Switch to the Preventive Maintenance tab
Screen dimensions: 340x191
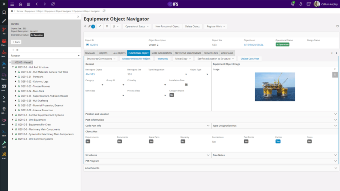tap(188, 53)
